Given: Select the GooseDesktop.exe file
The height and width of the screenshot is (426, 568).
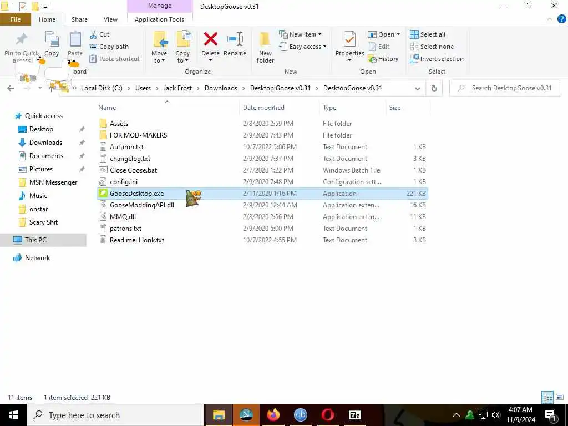Looking at the screenshot, I should (136, 194).
